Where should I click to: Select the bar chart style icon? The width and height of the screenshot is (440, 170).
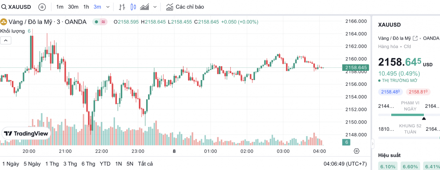(x=122, y=7)
